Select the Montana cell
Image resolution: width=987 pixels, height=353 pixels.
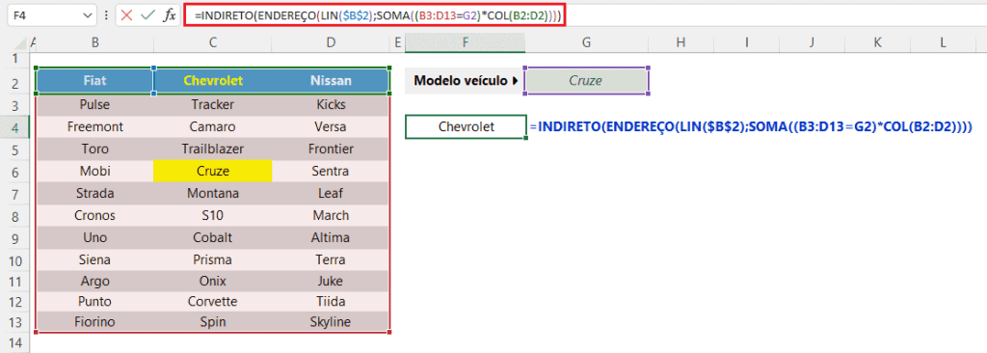[213, 194]
